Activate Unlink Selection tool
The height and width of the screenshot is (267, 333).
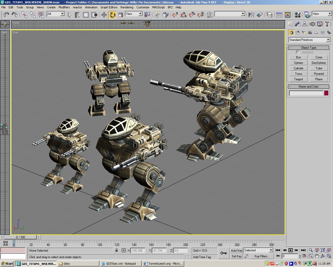[33, 15]
